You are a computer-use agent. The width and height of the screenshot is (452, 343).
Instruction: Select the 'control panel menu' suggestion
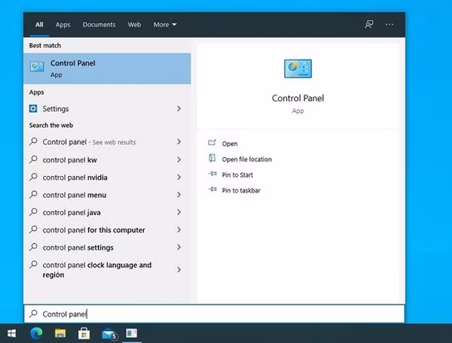coord(107,195)
